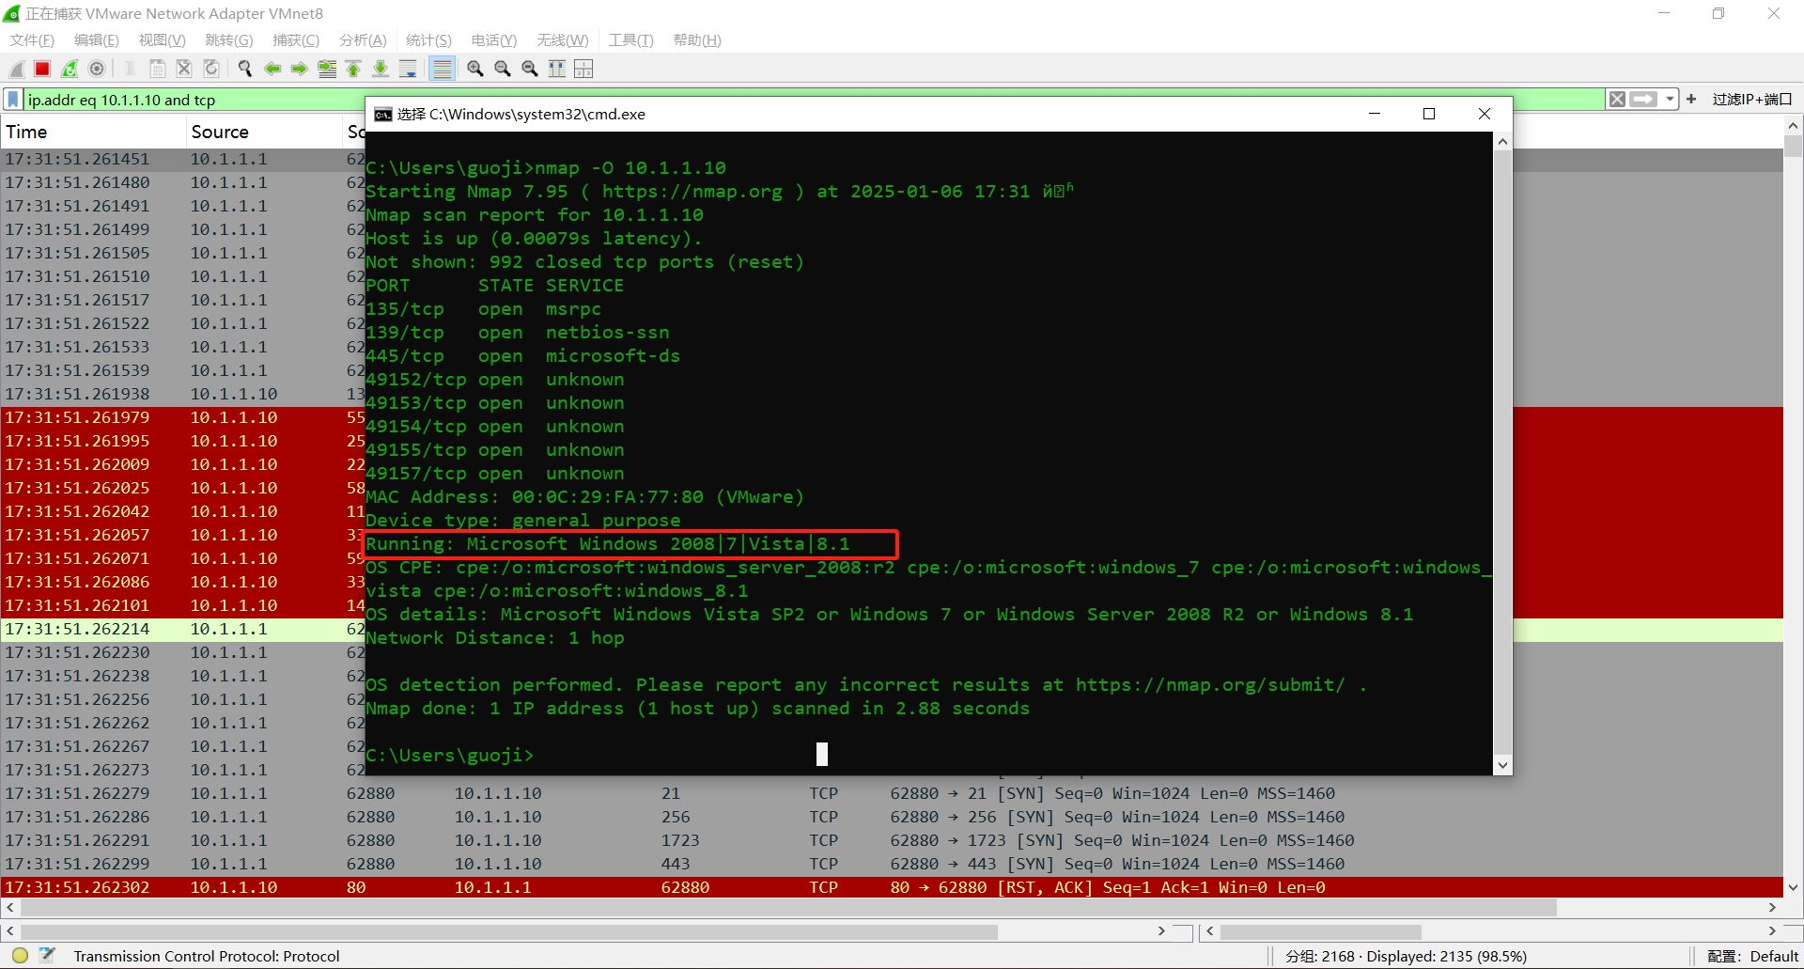Viewport: 1804px width, 969px height.
Task: Click the cmd.exe window title bar icon
Action: click(383, 115)
